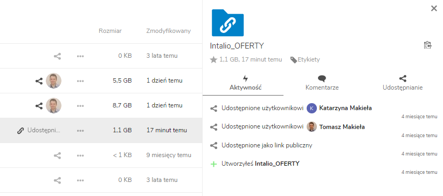Click share icon on the first 0 KB row

pyautogui.click(x=57, y=56)
